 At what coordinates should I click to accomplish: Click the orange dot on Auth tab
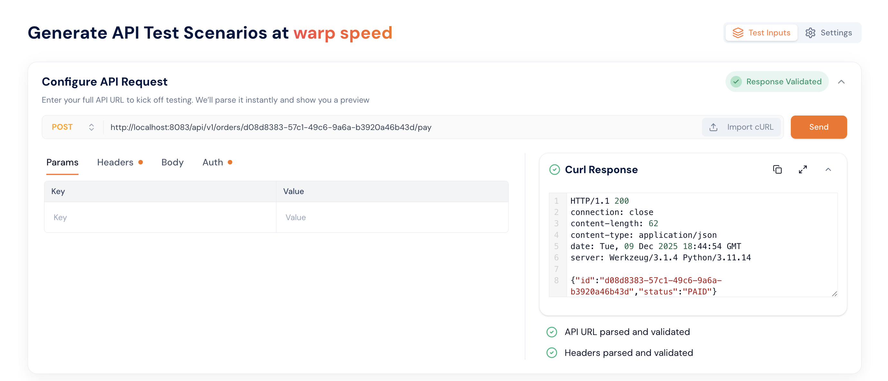click(x=230, y=162)
